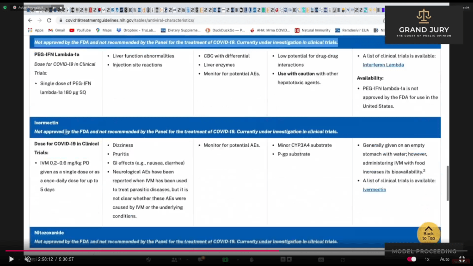Toggle the red autoplay switch
Image resolution: width=473 pixels, height=266 pixels.
411,260
